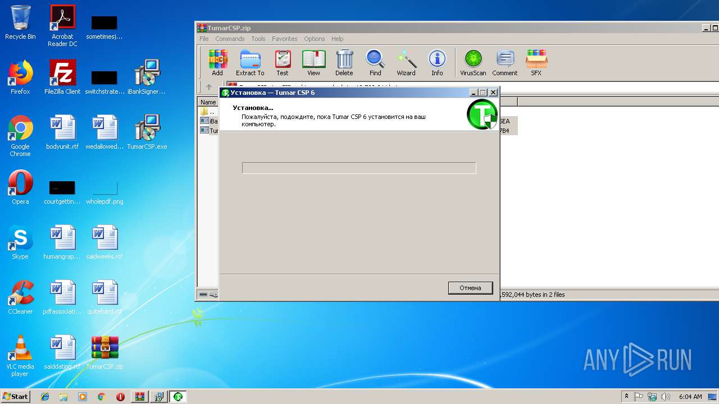The image size is (719, 404).
Task: Select the VLC media player desktop icon
Action: 20,356
